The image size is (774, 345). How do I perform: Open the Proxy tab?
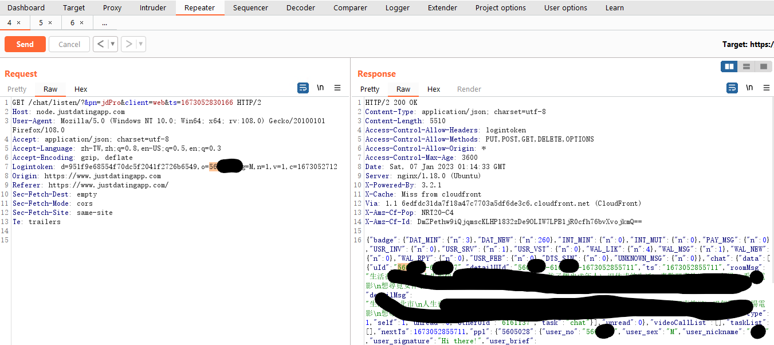tap(112, 8)
